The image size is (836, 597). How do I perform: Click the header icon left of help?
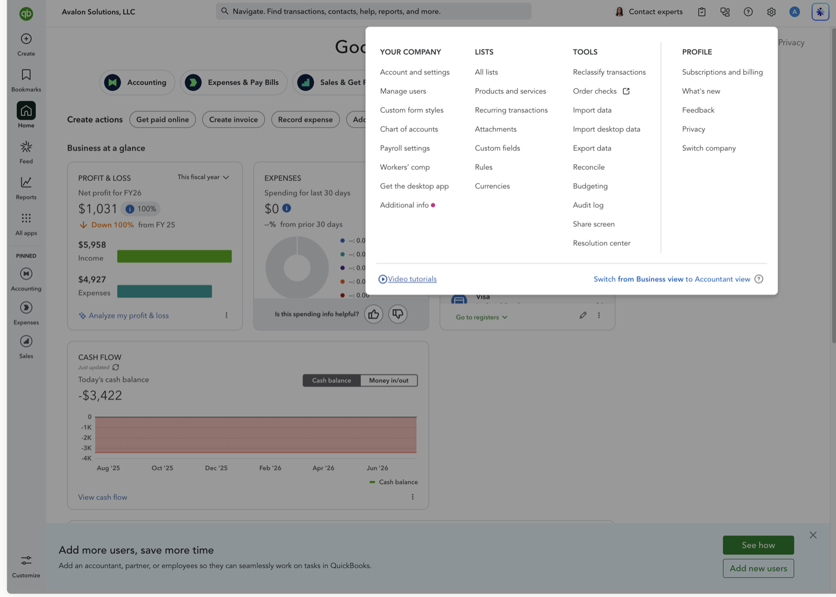point(725,12)
